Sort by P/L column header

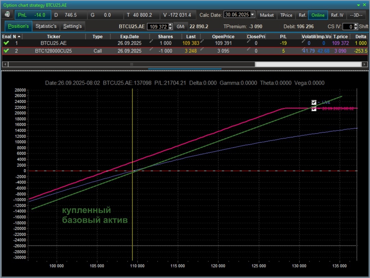point(283,37)
